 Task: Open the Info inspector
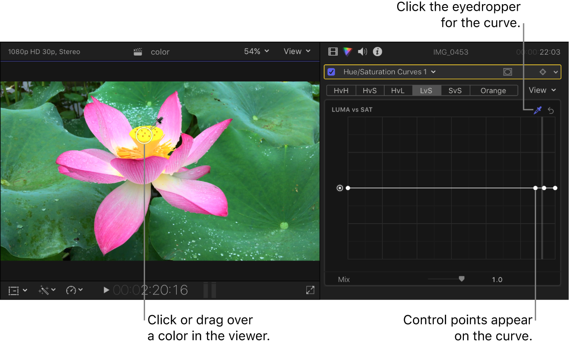[x=377, y=51]
